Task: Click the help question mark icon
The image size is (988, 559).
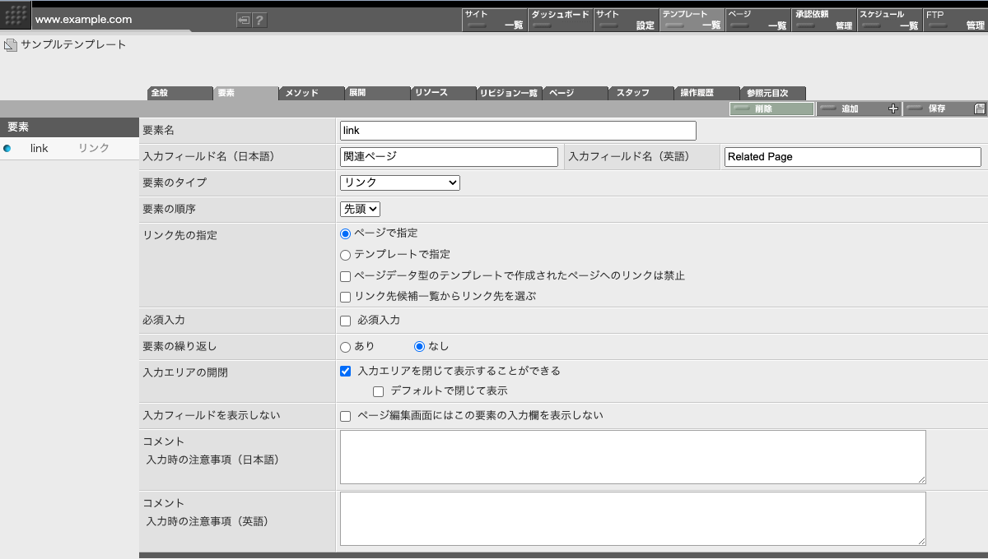Action: coord(262,20)
